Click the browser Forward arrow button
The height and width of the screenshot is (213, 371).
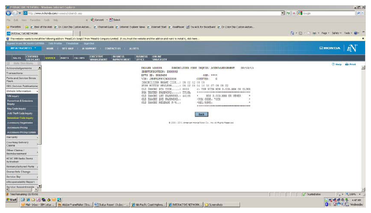click(x=15, y=14)
